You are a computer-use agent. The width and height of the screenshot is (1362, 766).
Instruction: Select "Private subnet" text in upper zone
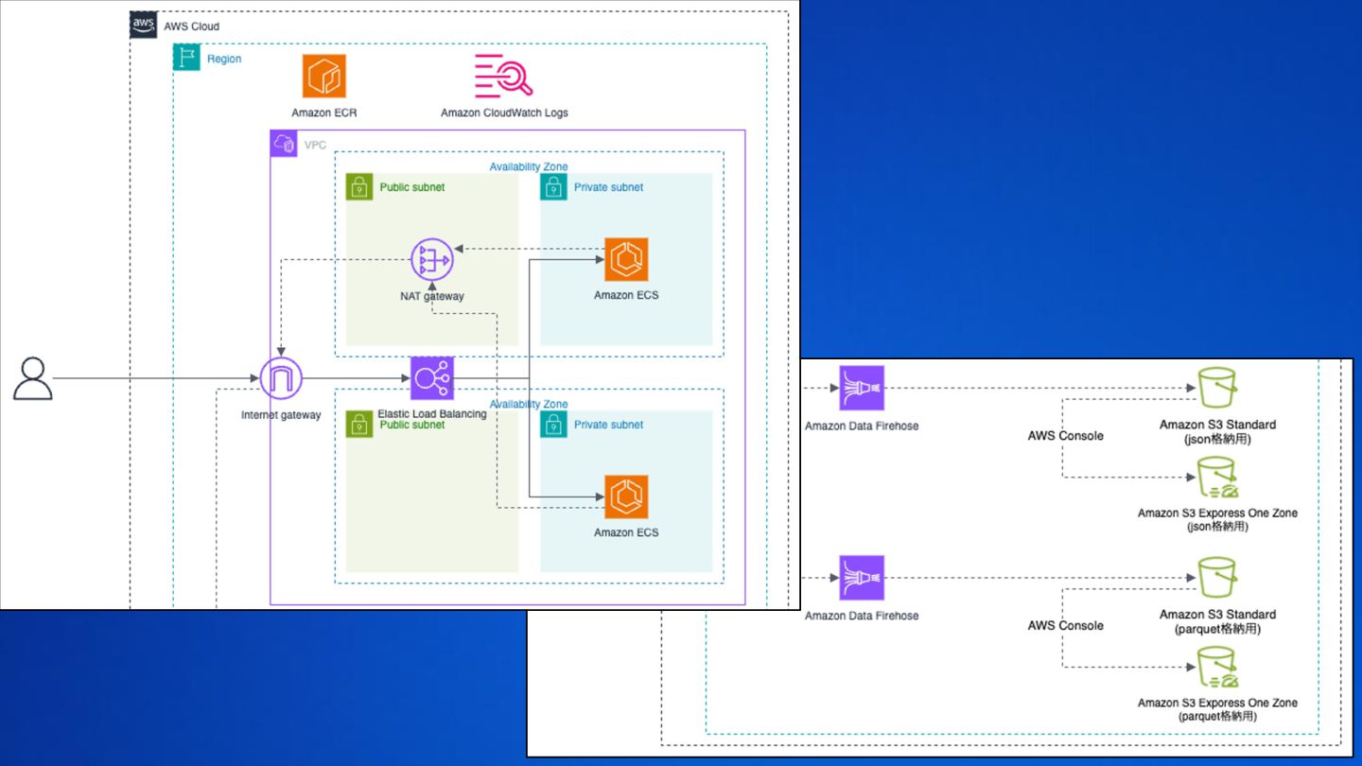point(608,187)
